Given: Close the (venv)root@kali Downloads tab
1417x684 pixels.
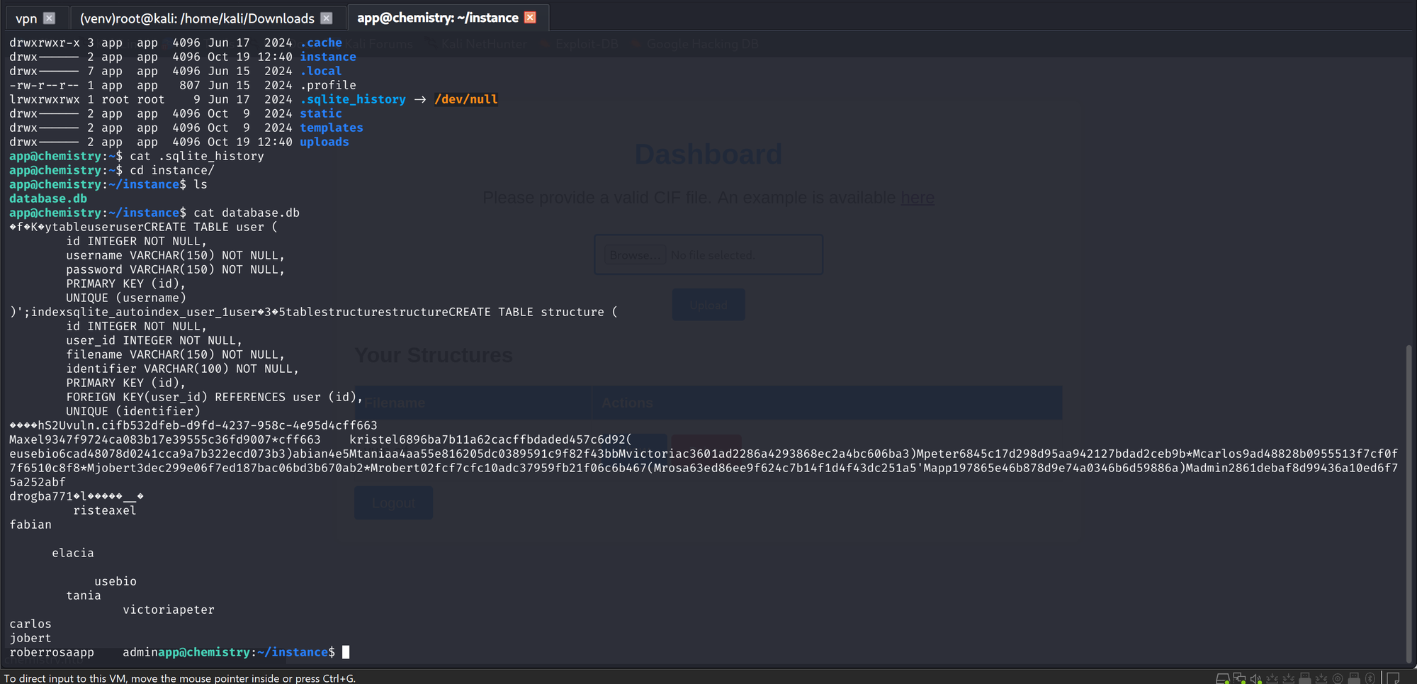Looking at the screenshot, I should (326, 18).
